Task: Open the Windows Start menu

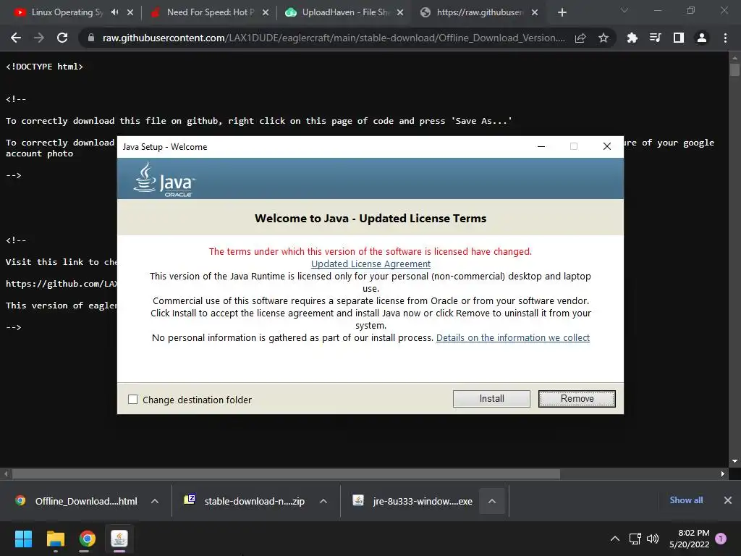Action: (23, 539)
